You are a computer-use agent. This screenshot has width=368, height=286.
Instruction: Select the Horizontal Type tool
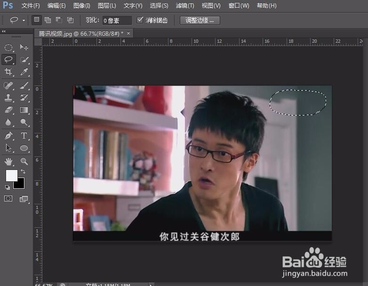click(24, 136)
